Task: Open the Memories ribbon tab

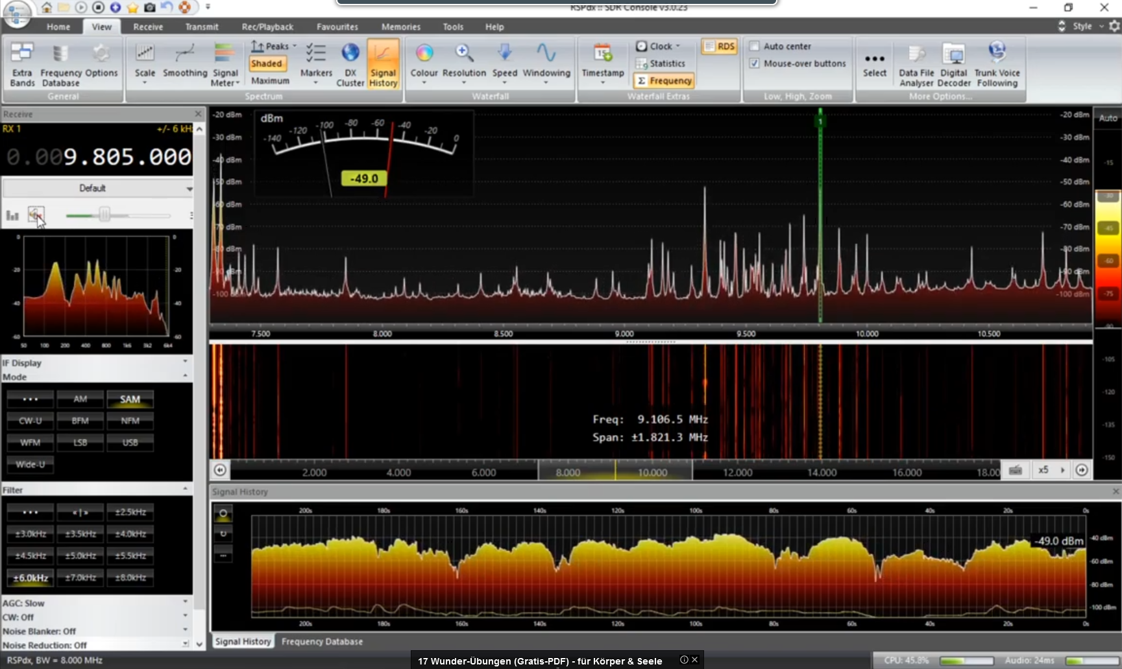Action: [x=400, y=27]
